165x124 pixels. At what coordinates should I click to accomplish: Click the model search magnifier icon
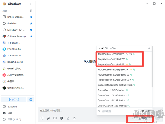pos(99,112)
